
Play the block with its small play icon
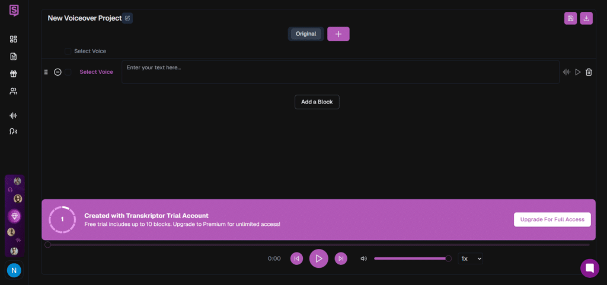tap(577, 72)
